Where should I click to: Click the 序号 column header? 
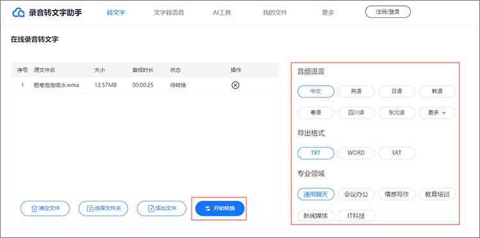22,70
